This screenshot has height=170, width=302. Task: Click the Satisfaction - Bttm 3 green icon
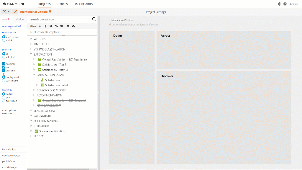coord(40,70)
